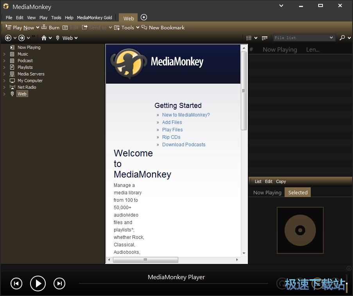Open the File list dropdown
The height and width of the screenshot is (296, 353).
coord(331,38)
